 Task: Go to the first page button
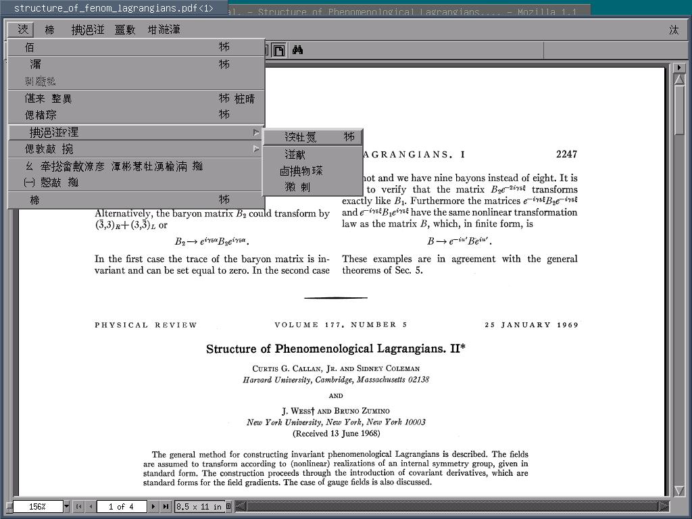(78, 506)
